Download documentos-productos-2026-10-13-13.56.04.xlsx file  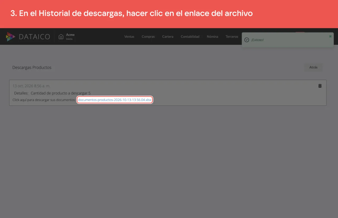click(115, 100)
